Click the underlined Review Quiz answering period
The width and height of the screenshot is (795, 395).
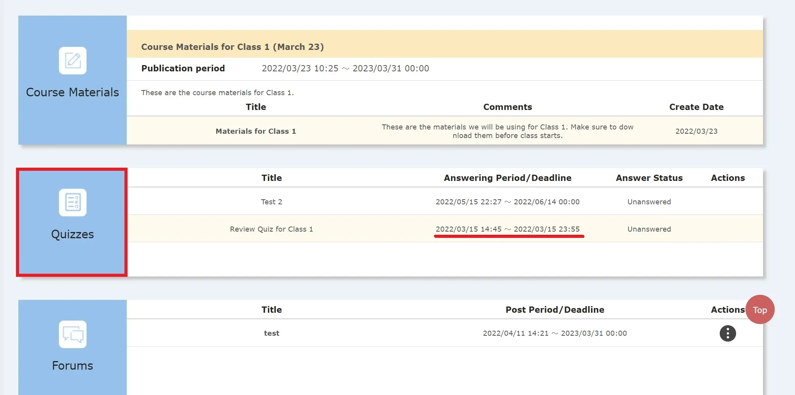(508, 229)
